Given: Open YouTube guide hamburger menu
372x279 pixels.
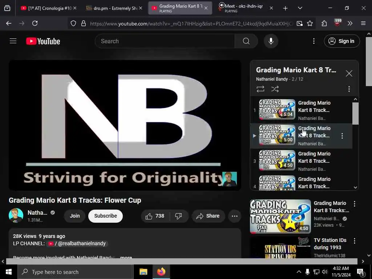Looking at the screenshot, I should coord(13,41).
